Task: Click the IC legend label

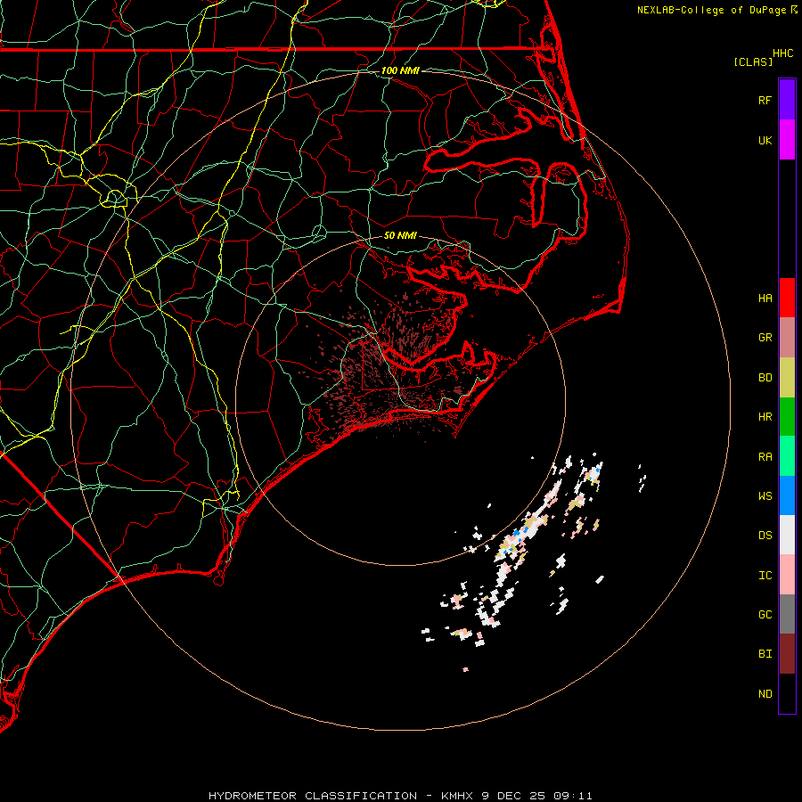Action: click(765, 576)
